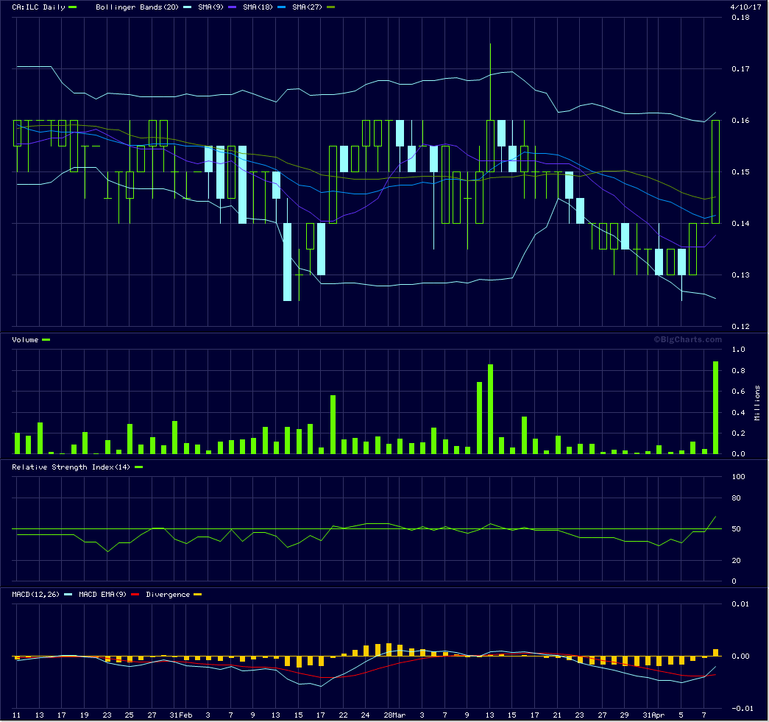Click the tallest volume bar at far right

click(x=715, y=407)
